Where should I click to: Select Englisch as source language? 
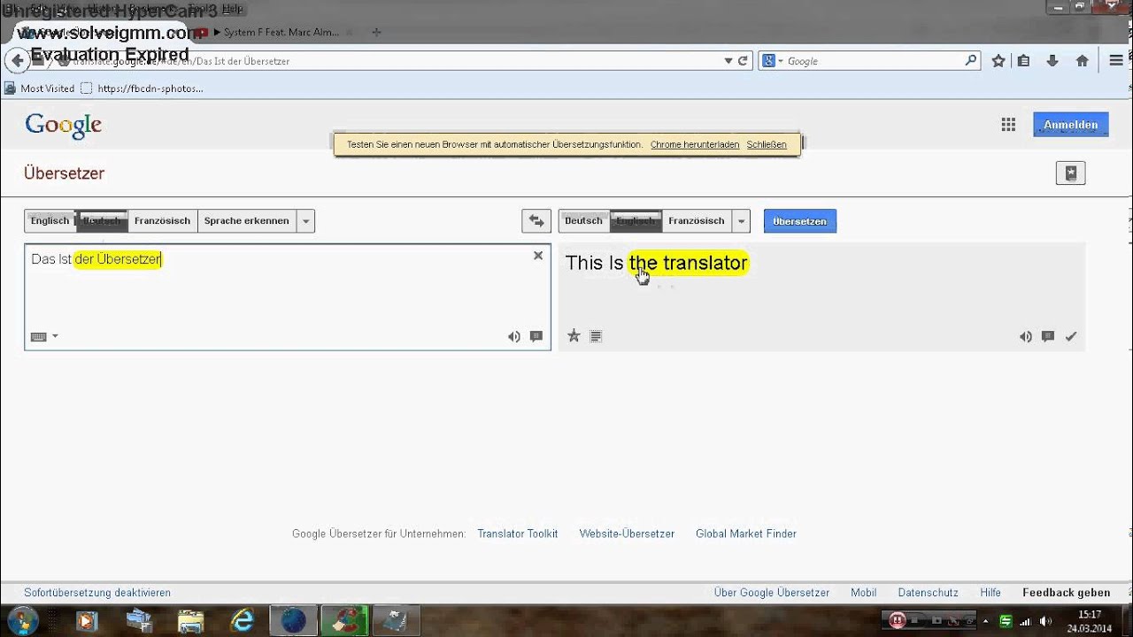(50, 220)
